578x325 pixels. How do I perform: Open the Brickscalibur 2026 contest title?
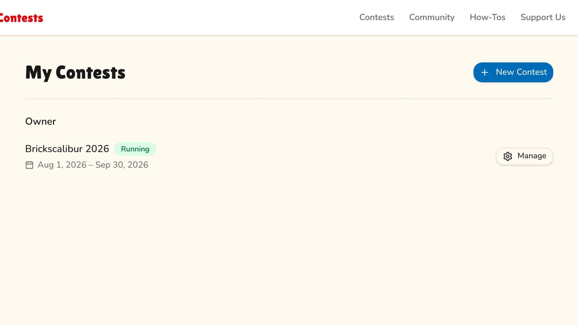click(67, 149)
